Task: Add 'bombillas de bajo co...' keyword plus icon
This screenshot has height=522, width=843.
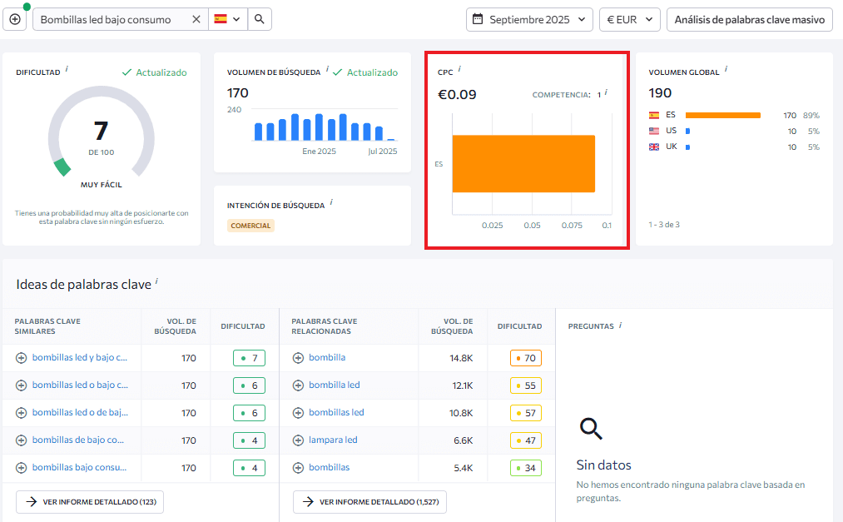Action: (21, 440)
